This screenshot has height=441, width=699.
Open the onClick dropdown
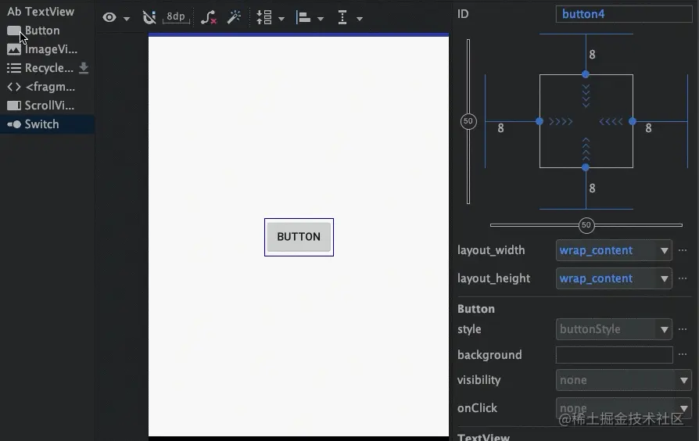click(x=624, y=408)
